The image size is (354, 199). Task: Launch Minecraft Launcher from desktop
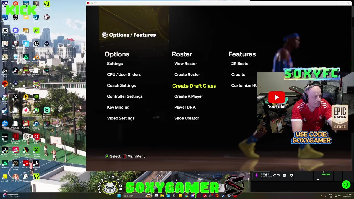36,152
